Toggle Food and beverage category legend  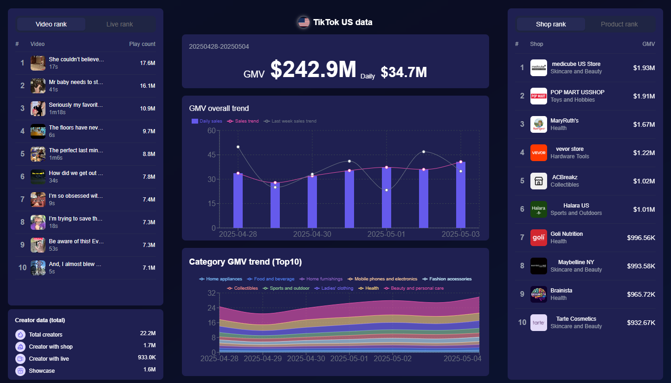[x=271, y=279]
